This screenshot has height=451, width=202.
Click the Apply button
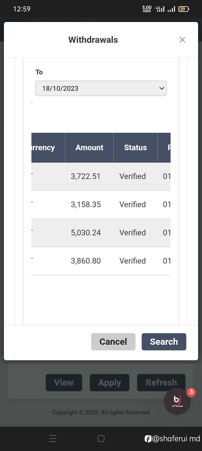(x=109, y=383)
